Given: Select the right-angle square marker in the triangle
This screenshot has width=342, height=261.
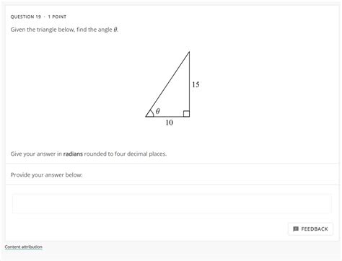Looking at the screenshot, I should pos(186,114).
